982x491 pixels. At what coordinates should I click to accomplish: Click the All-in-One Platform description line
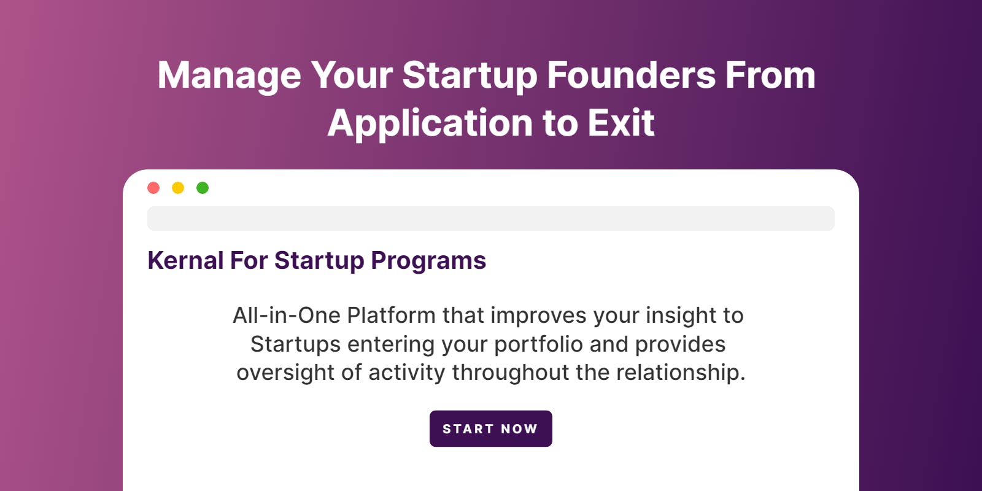488,315
